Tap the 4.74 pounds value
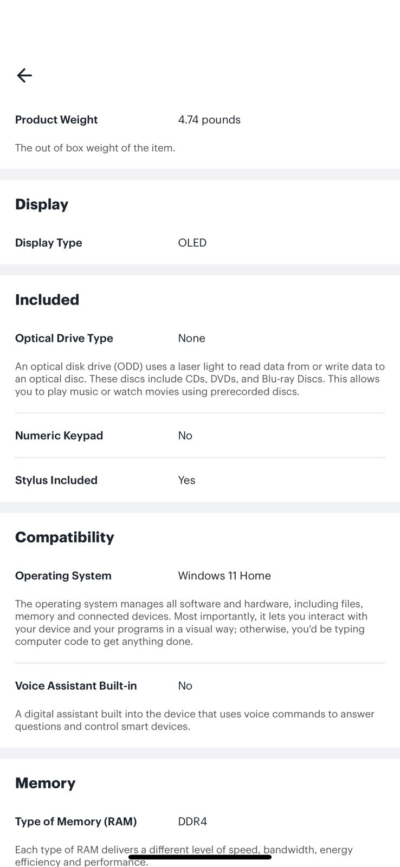The image size is (400, 867). (x=209, y=120)
